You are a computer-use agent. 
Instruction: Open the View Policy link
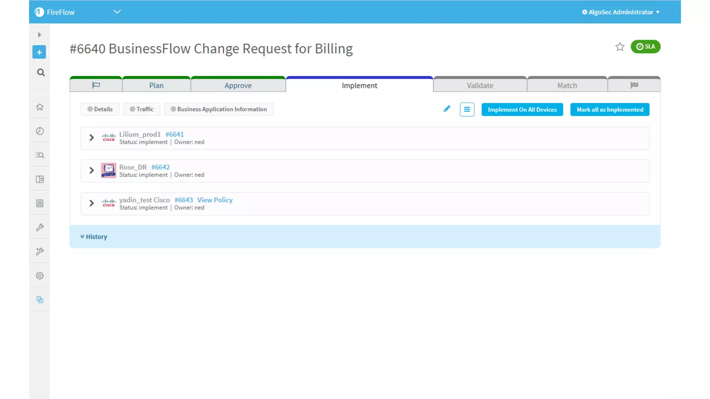[215, 200]
